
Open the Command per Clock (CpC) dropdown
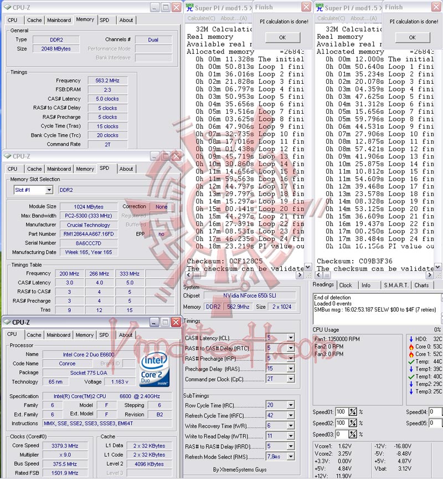[291, 379]
